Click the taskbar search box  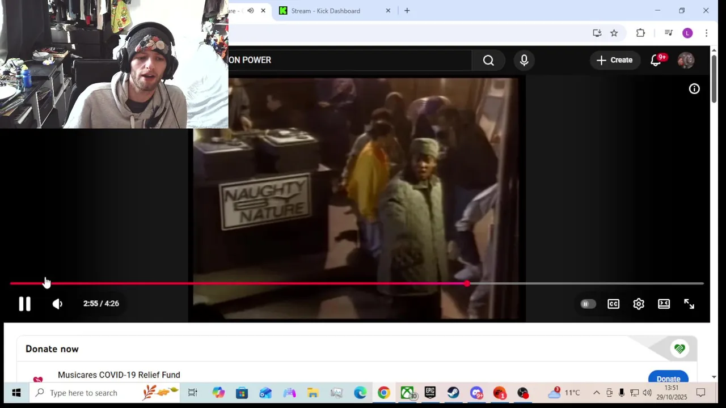(x=104, y=393)
